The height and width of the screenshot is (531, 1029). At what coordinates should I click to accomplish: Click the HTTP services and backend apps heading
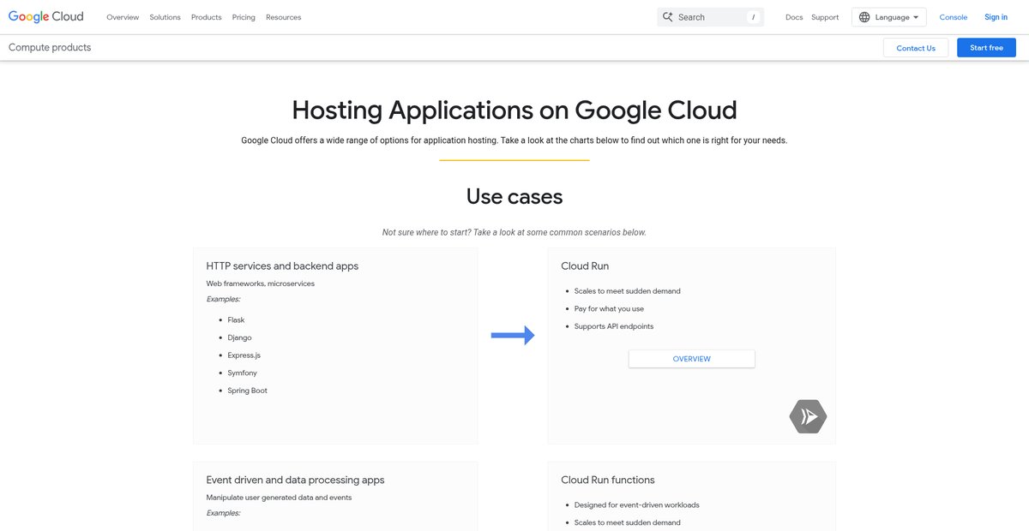[x=282, y=266]
